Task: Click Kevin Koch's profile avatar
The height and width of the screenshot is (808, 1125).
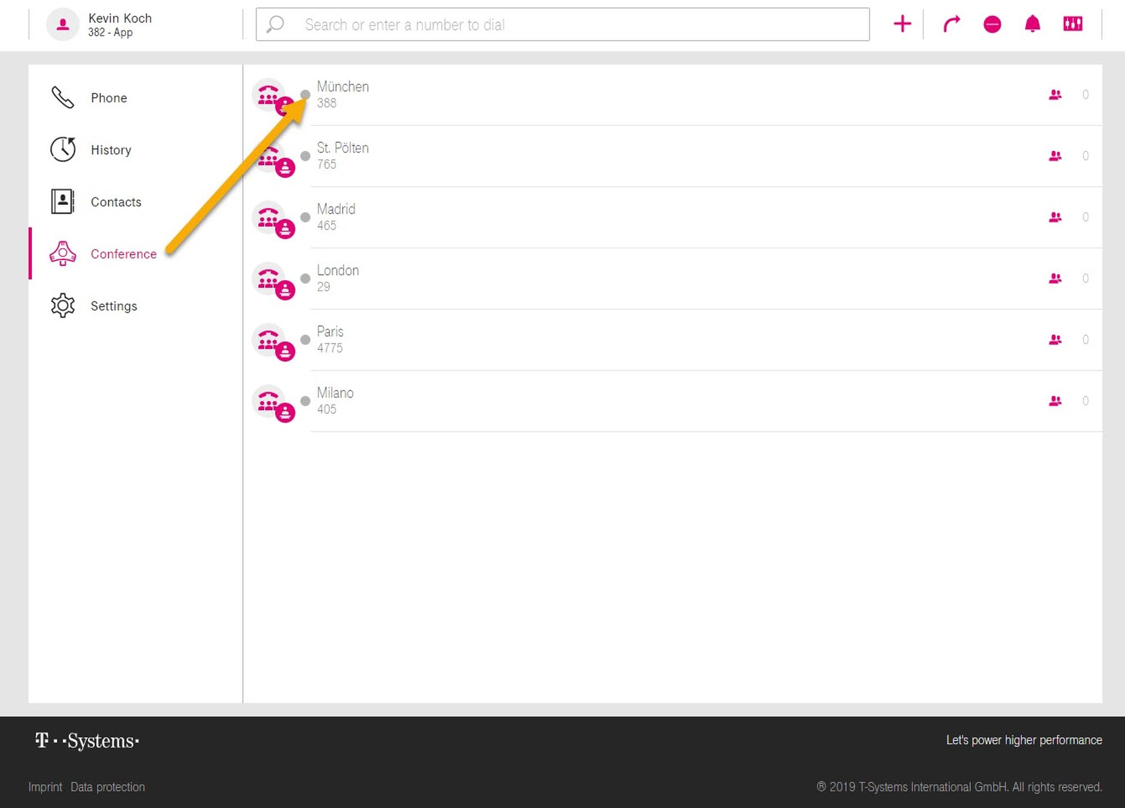Action: pyautogui.click(x=62, y=24)
